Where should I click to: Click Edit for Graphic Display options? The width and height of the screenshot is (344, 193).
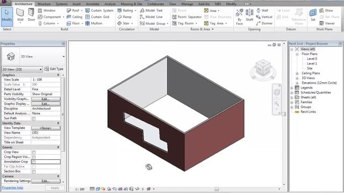click(46, 104)
